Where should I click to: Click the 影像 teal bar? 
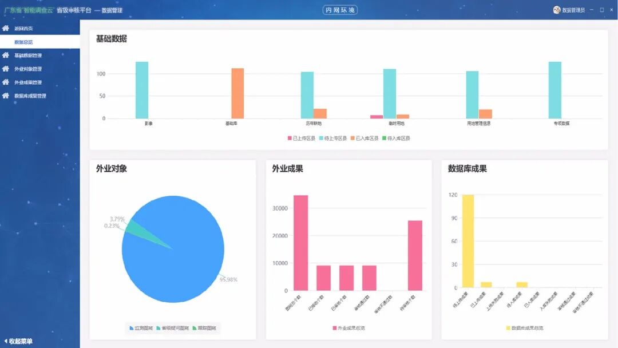[x=142, y=90]
